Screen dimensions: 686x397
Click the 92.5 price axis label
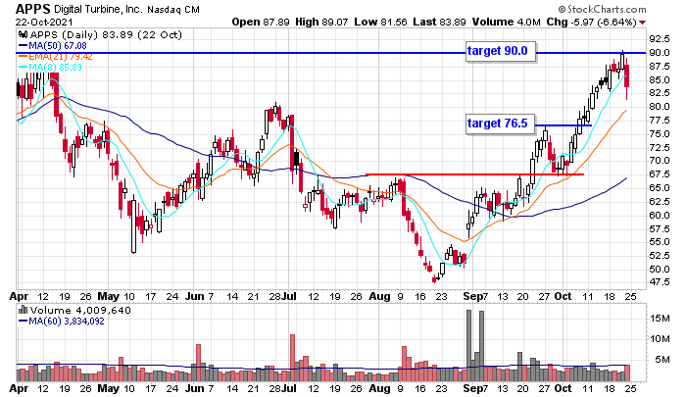point(660,39)
